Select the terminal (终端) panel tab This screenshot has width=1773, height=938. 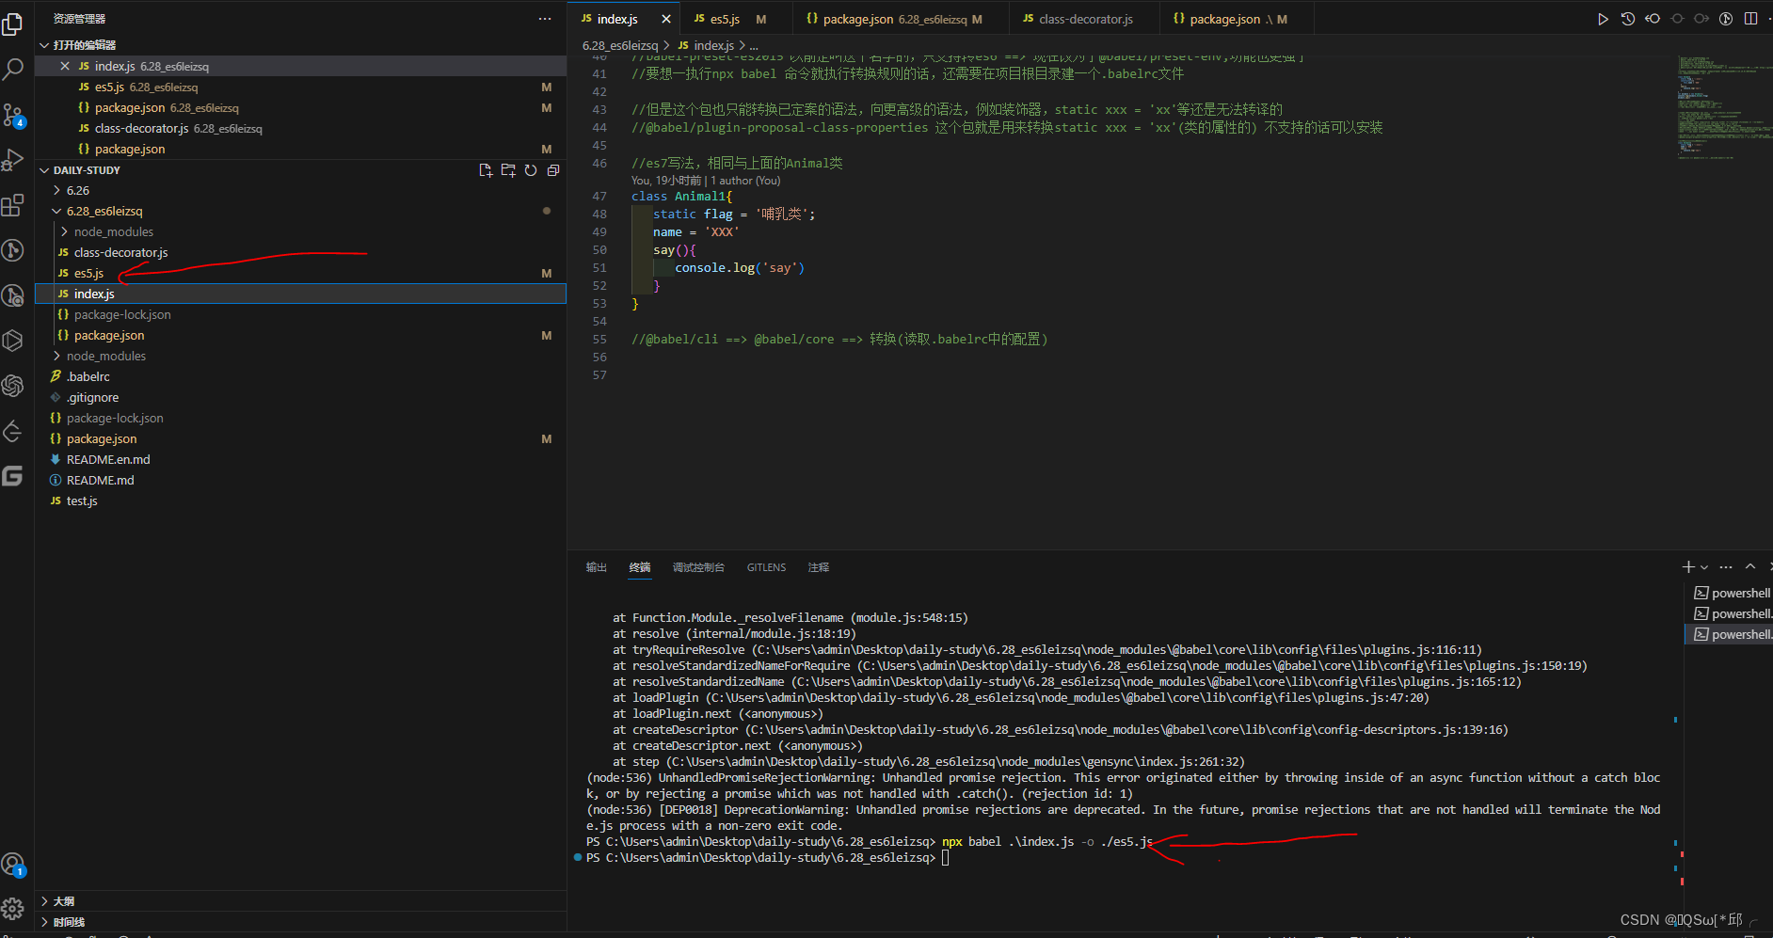pos(640,567)
